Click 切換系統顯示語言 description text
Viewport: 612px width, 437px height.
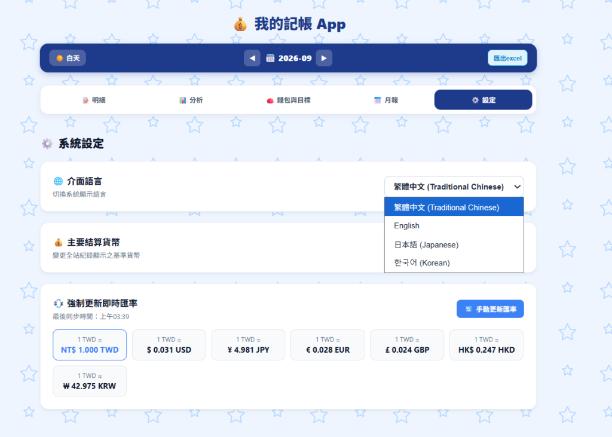tap(79, 194)
